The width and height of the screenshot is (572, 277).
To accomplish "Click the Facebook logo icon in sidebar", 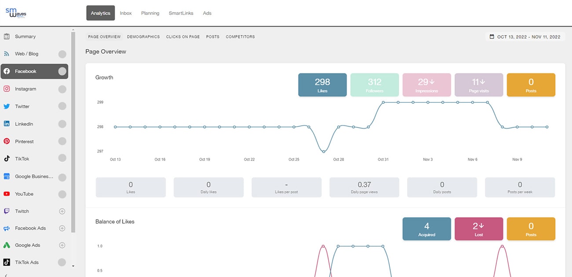I will click(x=7, y=71).
